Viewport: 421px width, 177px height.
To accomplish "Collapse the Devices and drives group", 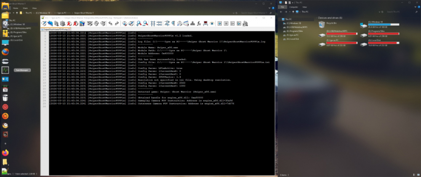I will click(x=317, y=18).
